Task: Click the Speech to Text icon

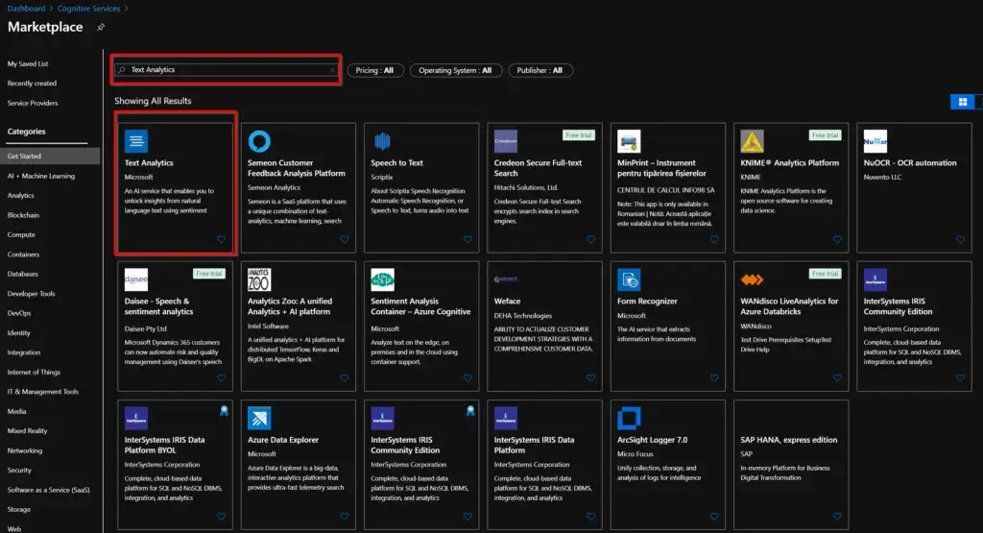Action: [382, 141]
